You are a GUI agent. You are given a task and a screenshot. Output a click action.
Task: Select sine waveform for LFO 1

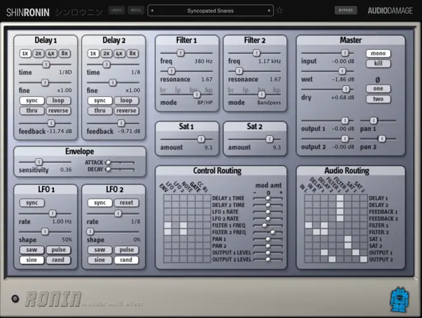(x=32, y=260)
